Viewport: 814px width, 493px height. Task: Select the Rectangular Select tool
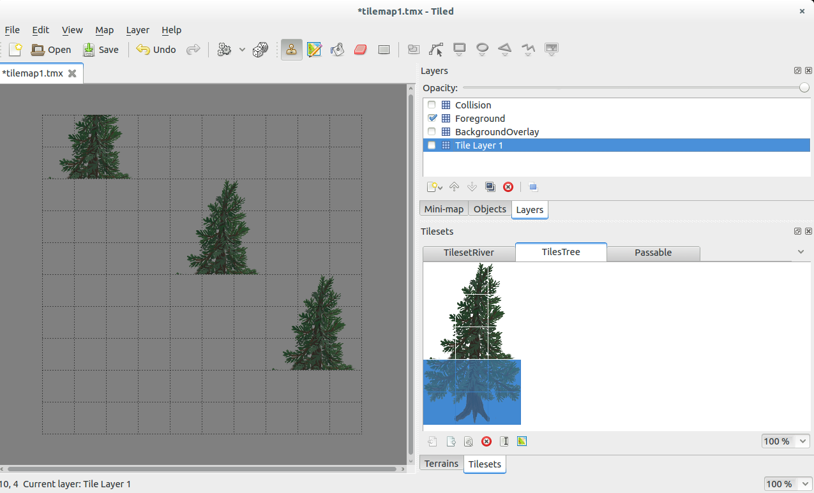tap(384, 49)
